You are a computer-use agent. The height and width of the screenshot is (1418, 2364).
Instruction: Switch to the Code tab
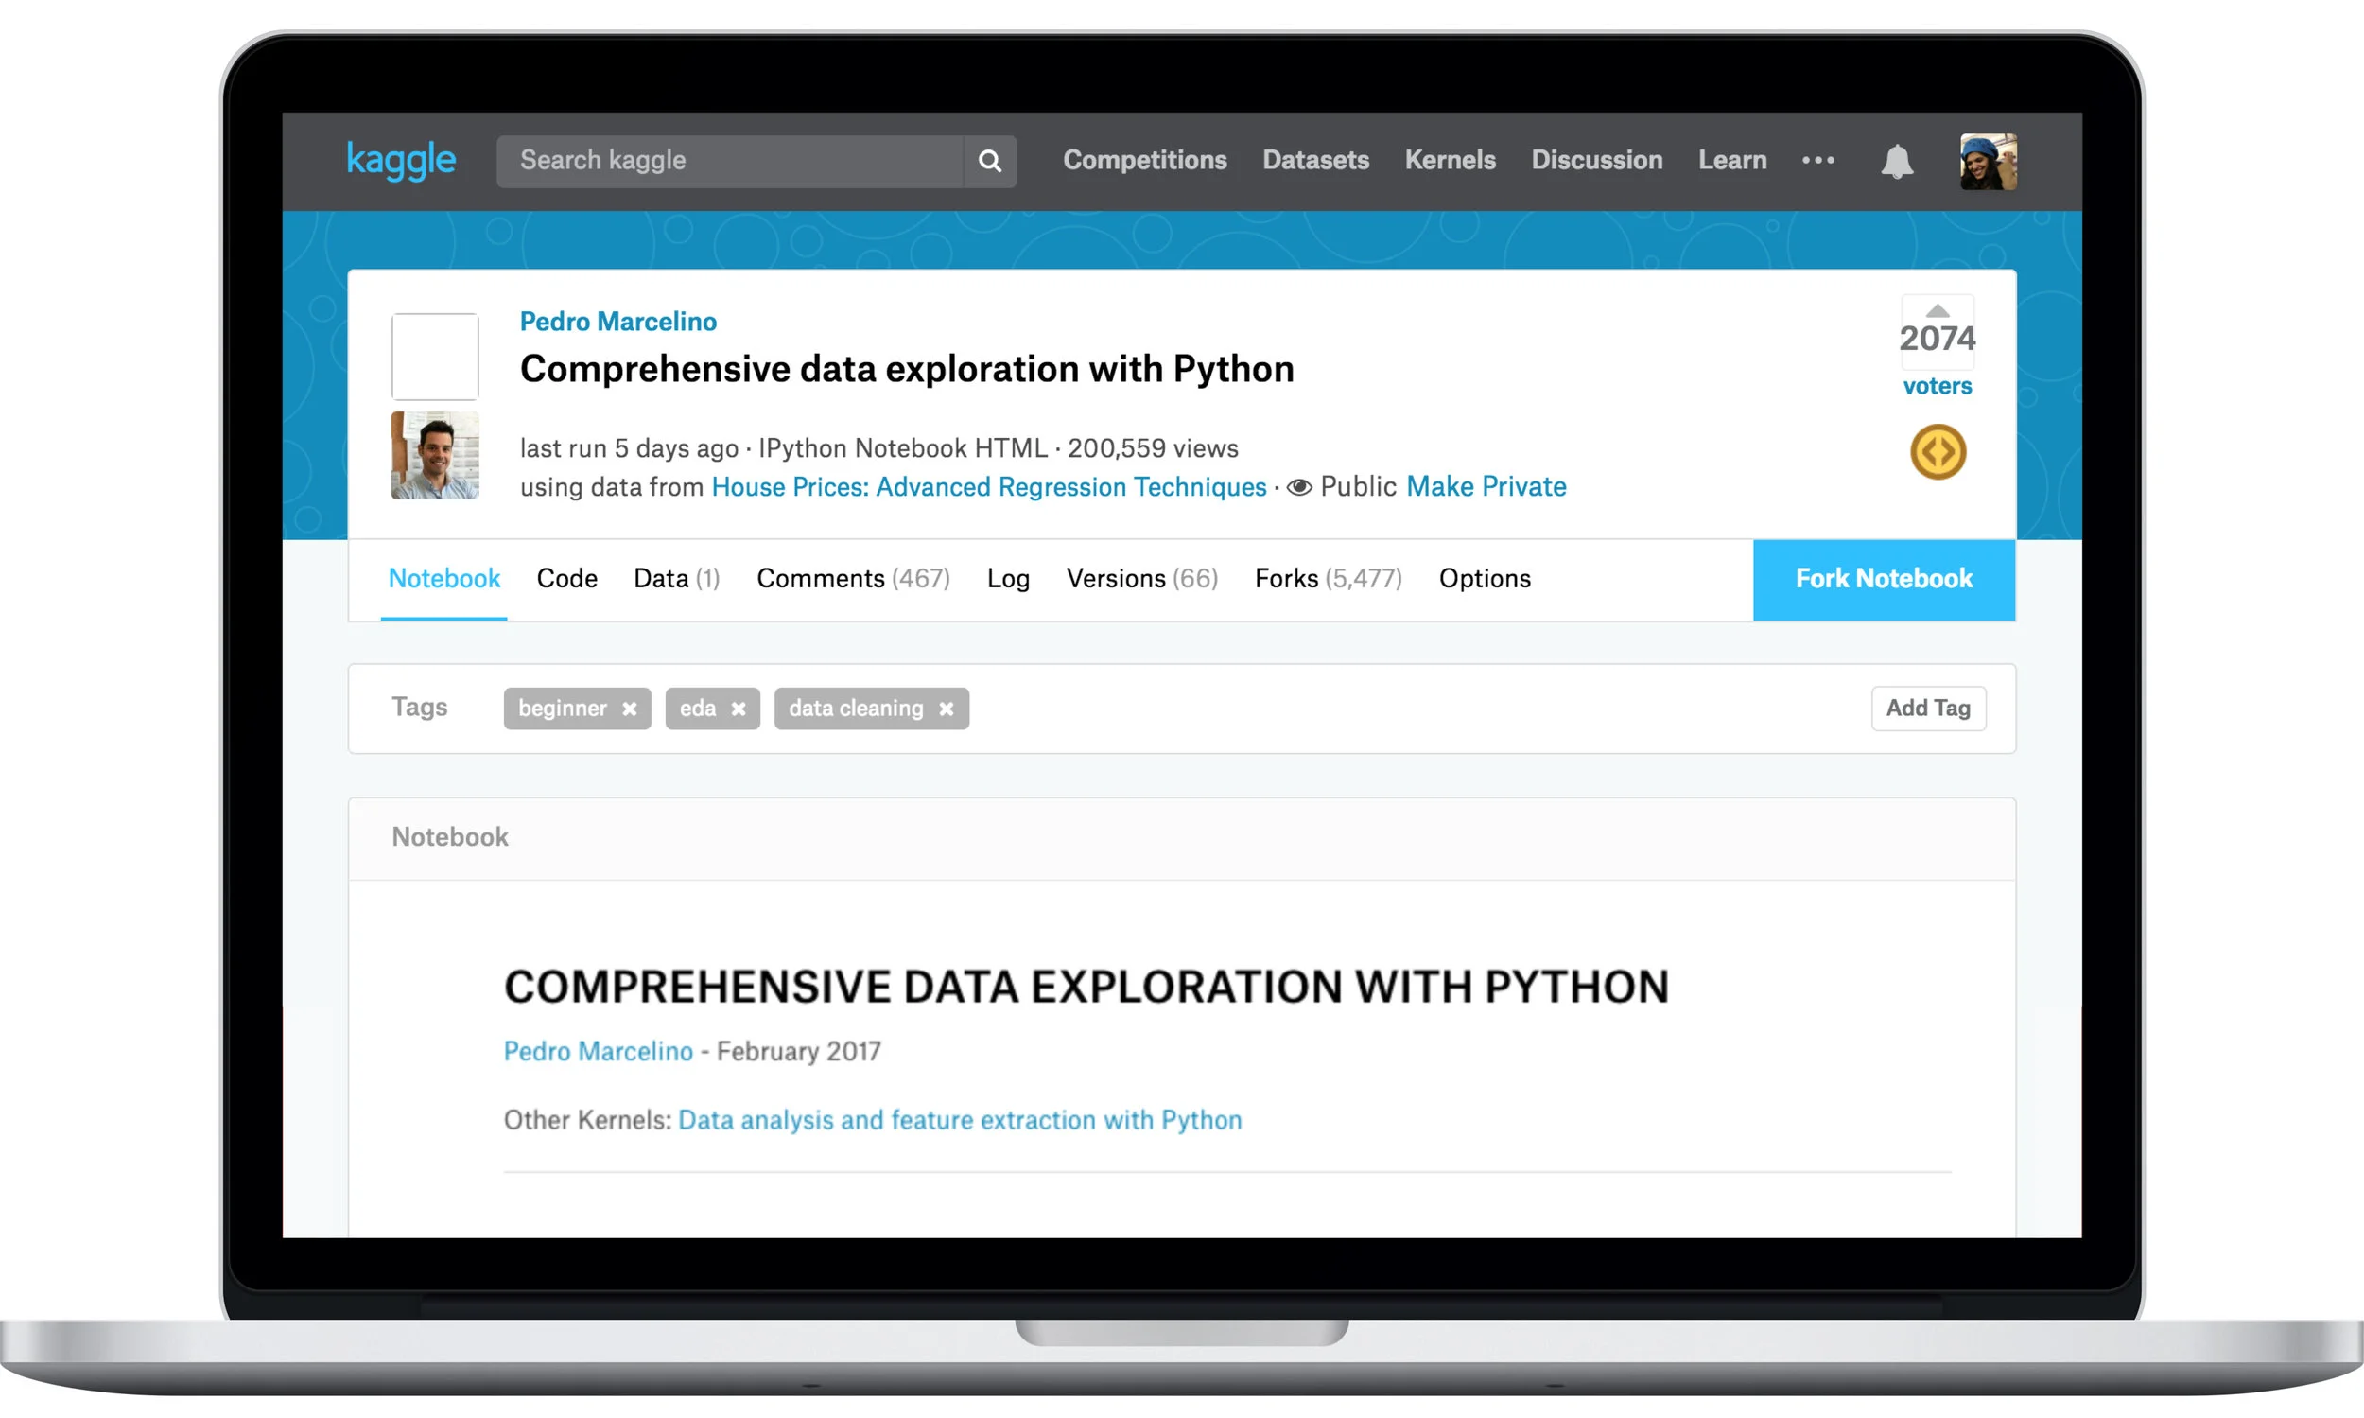pyautogui.click(x=567, y=579)
